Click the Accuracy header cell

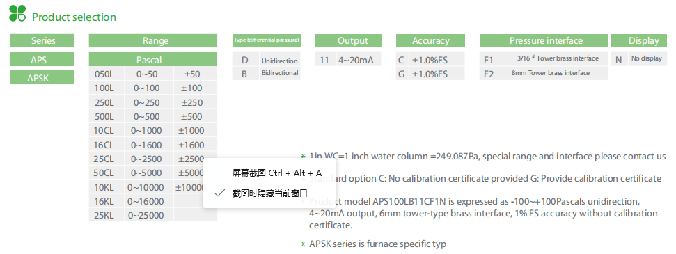tap(430, 40)
